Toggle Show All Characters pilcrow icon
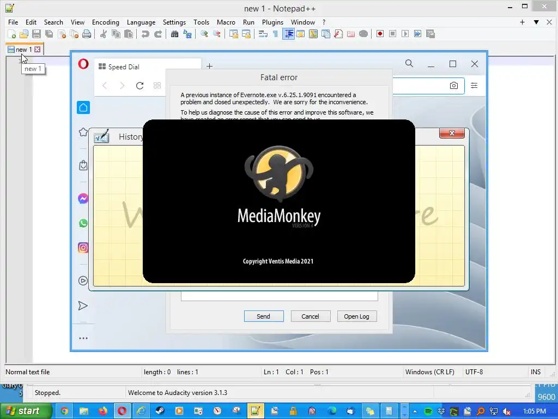Image resolution: width=558 pixels, height=419 pixels. click(x=275, y=34)
